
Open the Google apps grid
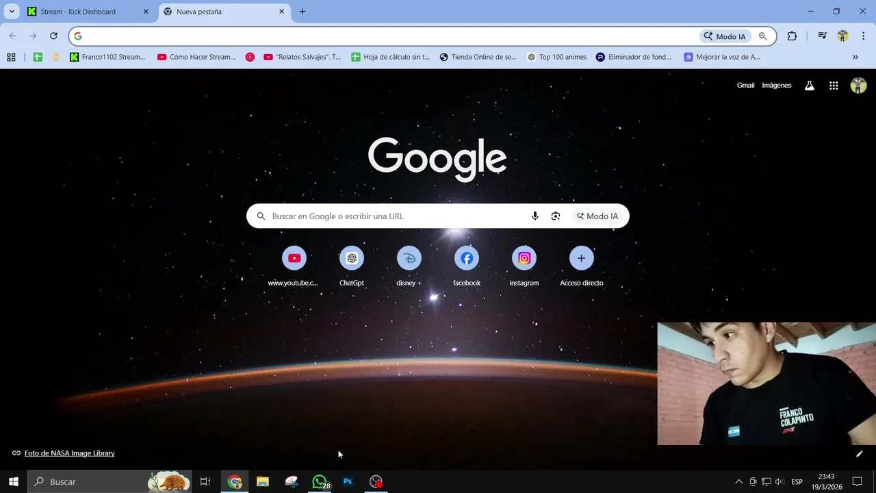834,86
